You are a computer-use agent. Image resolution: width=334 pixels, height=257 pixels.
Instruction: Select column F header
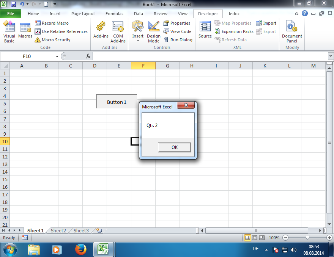pos(143,66)
